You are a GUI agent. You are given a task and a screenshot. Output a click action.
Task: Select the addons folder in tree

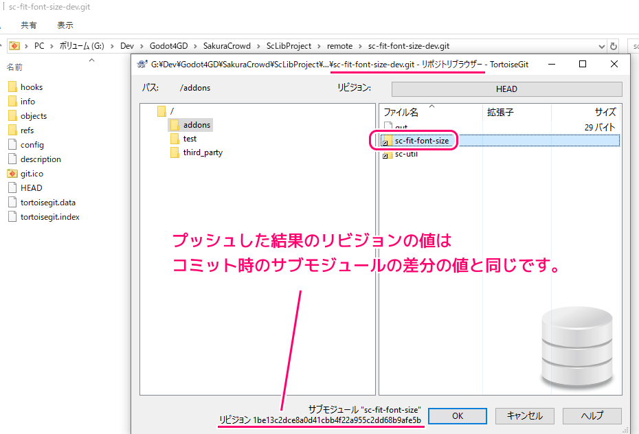[x=197, y=124]
